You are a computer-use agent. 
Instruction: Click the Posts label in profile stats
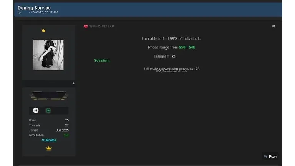pos(33,120)
